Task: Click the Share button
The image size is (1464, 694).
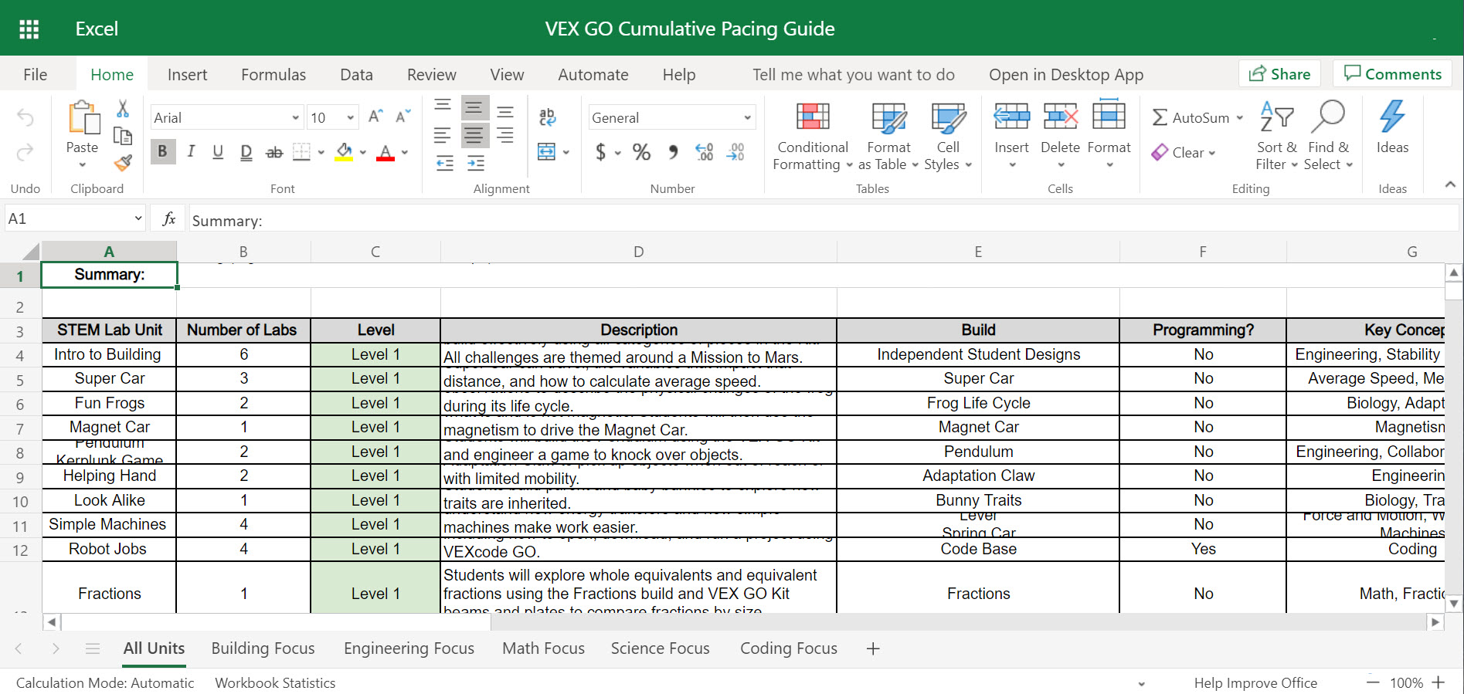Action: click(1279, 74)
